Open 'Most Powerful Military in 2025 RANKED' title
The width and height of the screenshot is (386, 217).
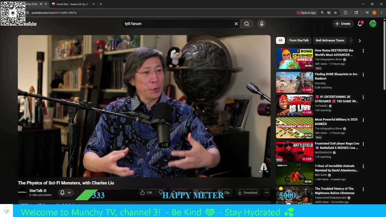pyautogui.click(x=336, y=122)
